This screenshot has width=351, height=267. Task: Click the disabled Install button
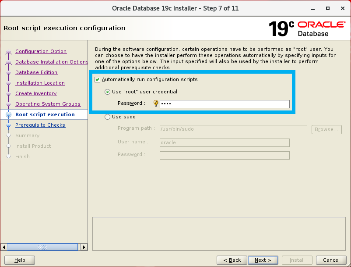[x=297, y=260]
